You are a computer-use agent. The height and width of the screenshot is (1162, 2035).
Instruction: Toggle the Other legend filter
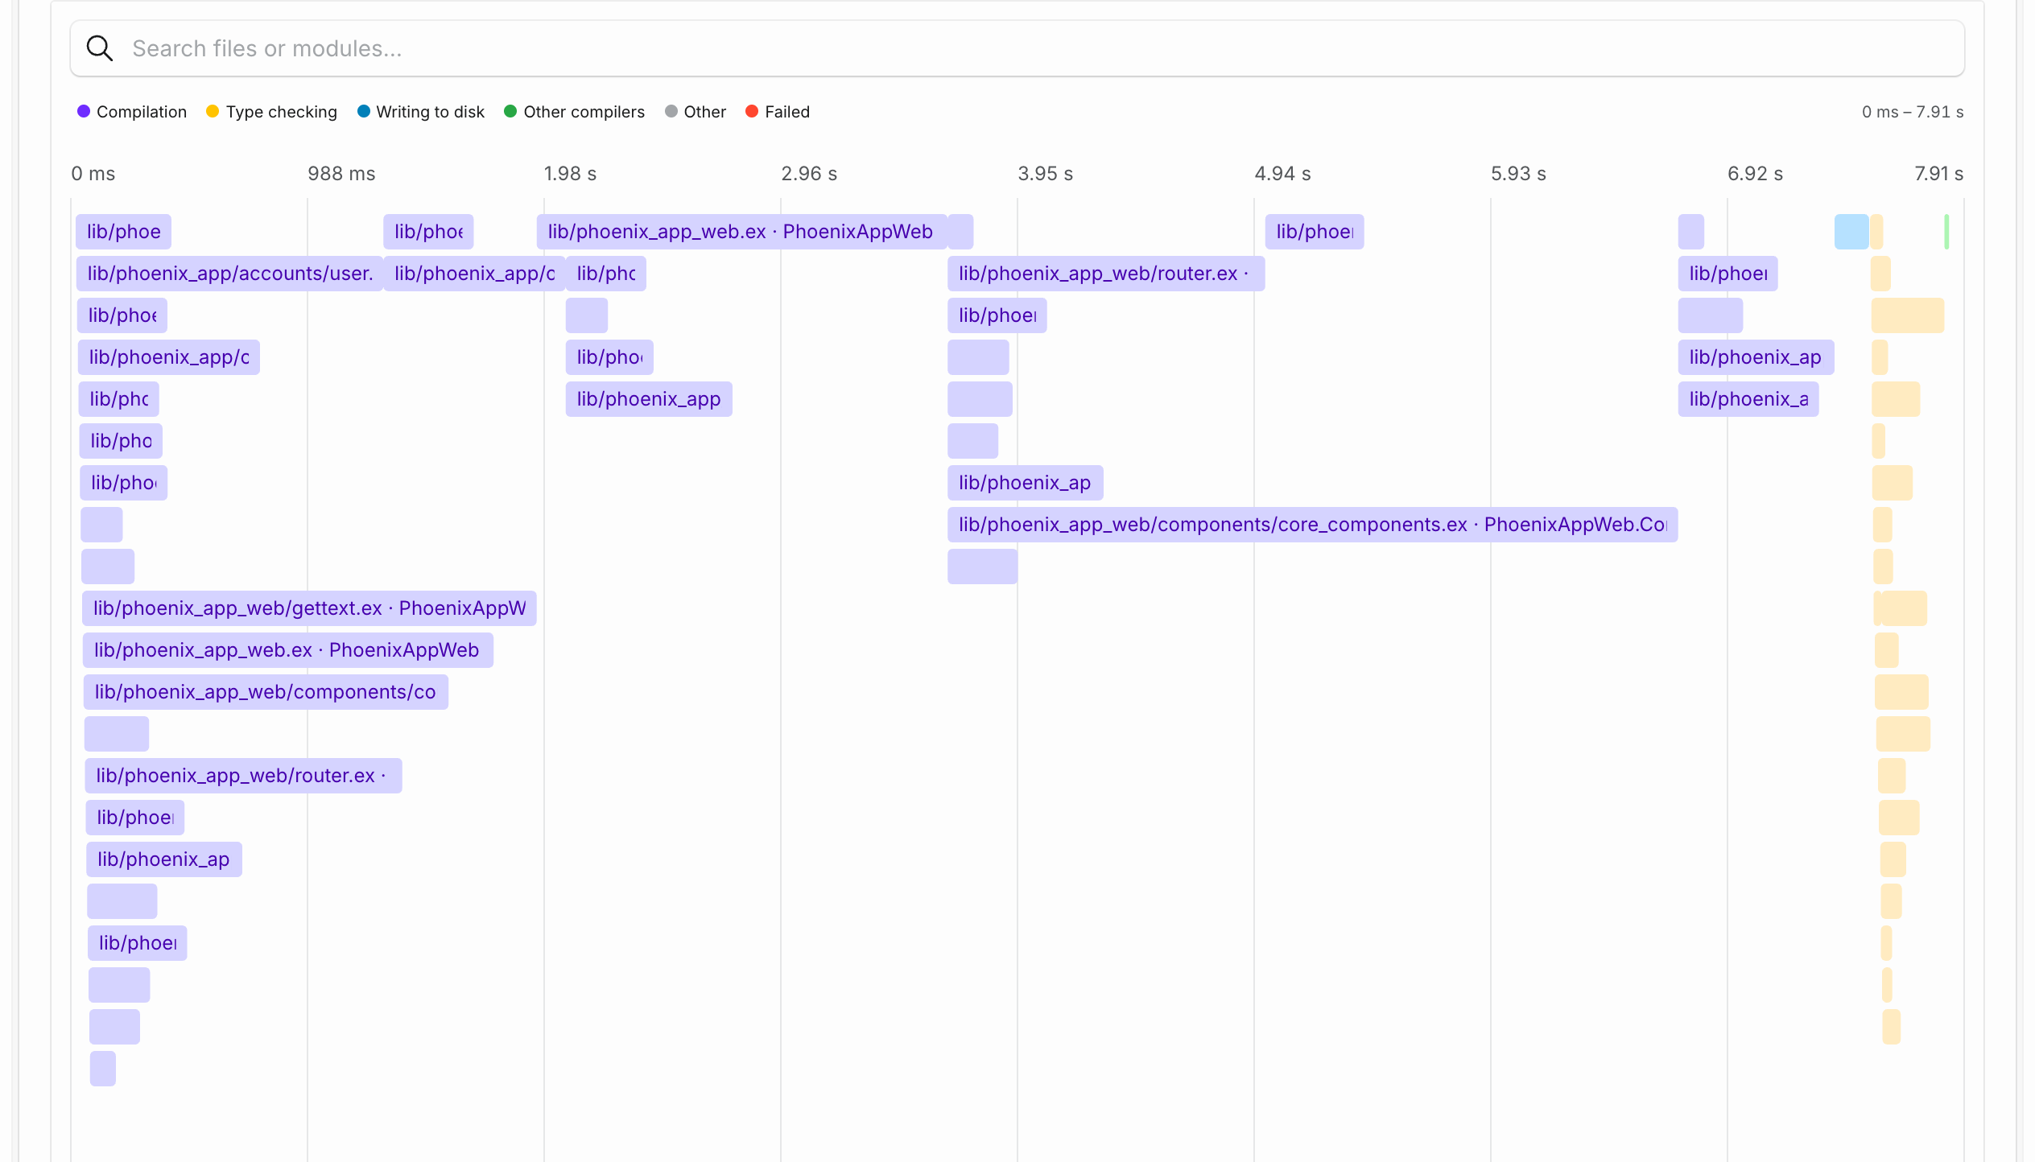[696, 112]
